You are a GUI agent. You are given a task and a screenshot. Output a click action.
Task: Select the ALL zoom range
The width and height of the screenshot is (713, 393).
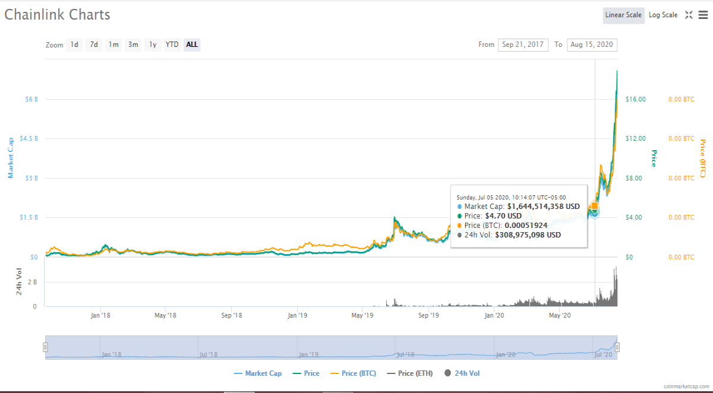tap(192, 45)
